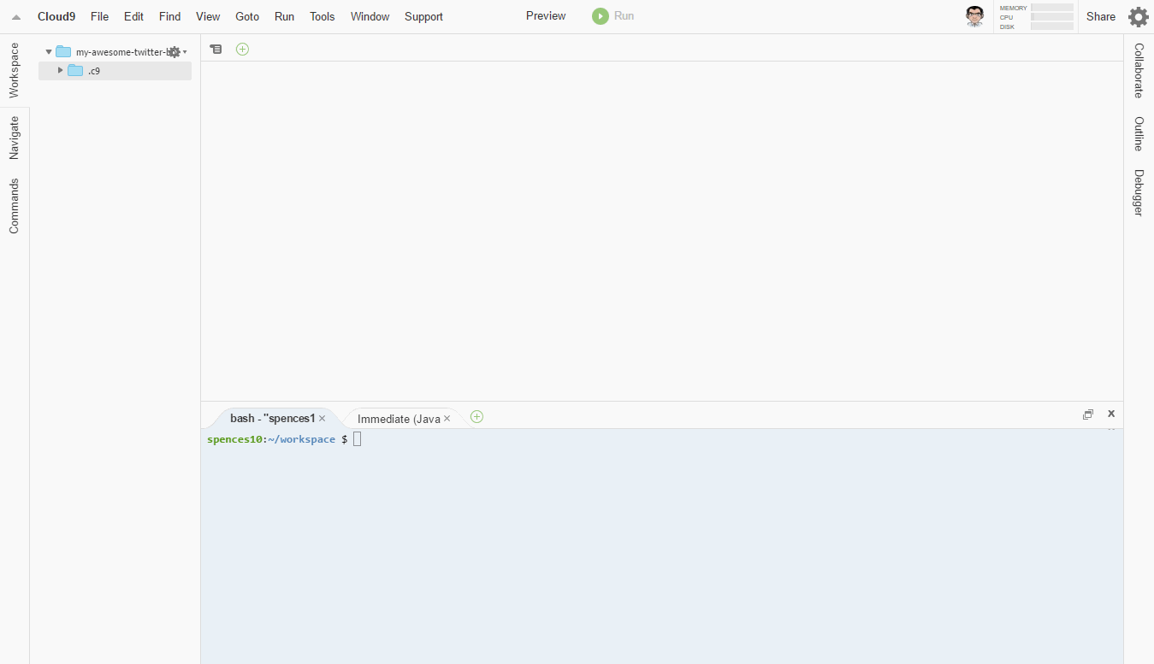The height and width of the screenshot is (664, 1154).
Task: Switch to the bash terminal tab
Action: point(272,418)
